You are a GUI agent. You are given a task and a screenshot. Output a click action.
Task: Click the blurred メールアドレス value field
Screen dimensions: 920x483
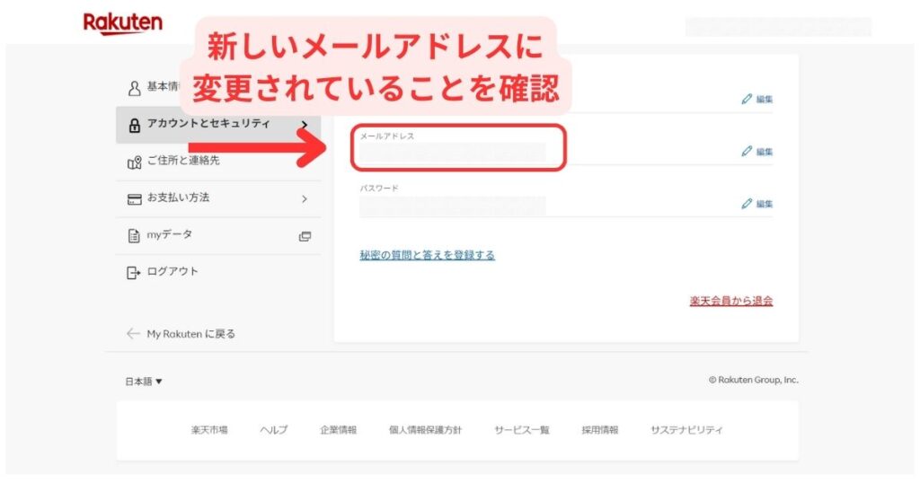pos(453,153)
